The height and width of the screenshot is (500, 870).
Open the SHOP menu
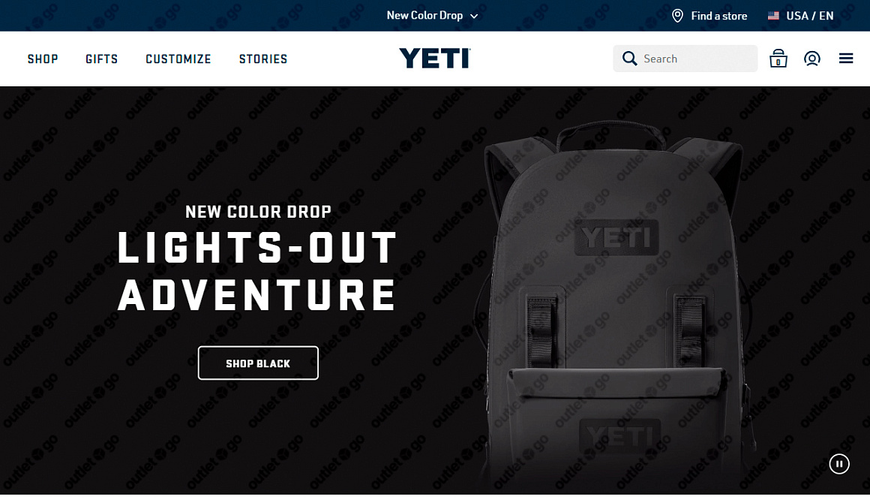point(43,59)
